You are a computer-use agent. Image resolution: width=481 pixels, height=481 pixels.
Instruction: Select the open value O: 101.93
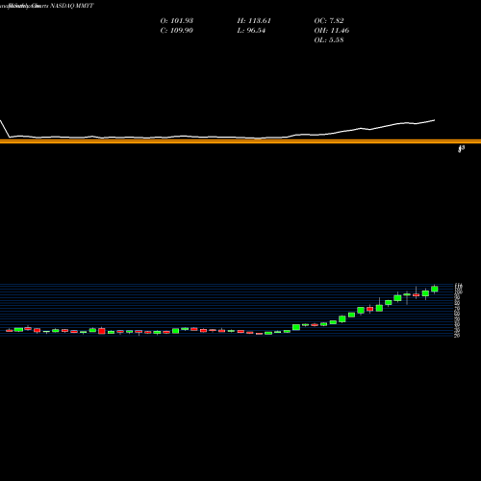[177, 21]
